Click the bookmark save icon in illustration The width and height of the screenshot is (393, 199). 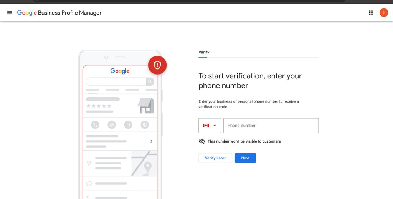tap(128, 125)
